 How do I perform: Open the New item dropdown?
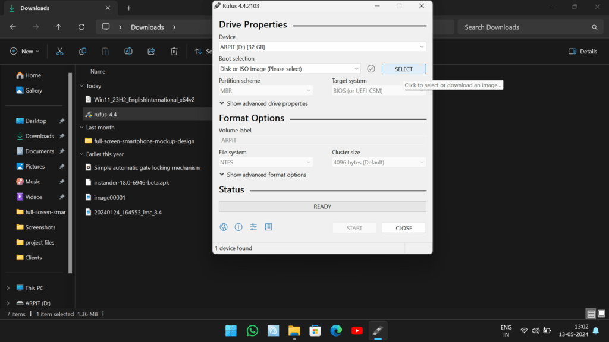click(24, 51)
